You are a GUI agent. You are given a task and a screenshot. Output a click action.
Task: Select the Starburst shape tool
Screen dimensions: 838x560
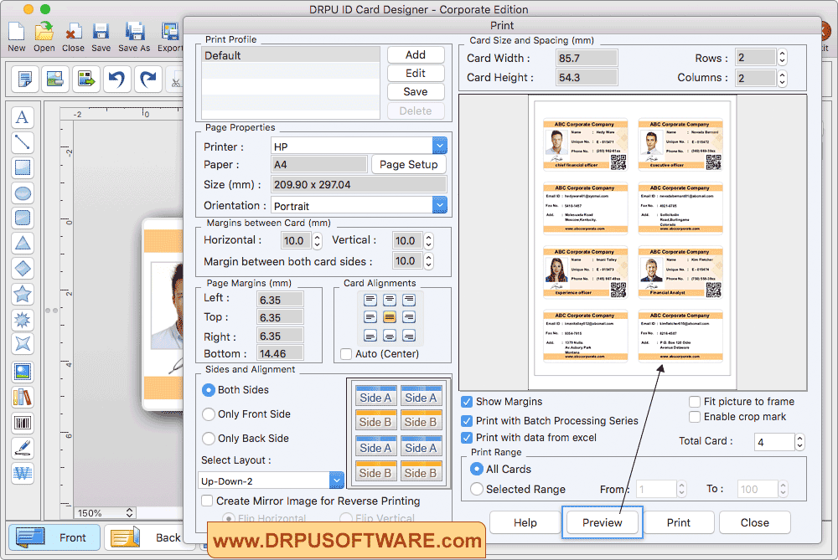(x=23, y=319)
